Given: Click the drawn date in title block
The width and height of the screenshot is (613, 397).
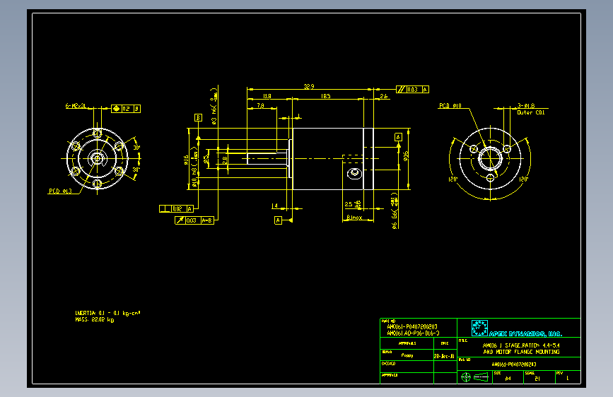Looking at the screenshot, I should (444, 356).
